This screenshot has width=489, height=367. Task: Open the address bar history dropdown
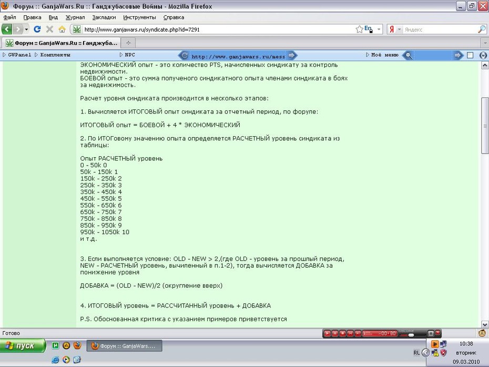click(x=379, y=29)
